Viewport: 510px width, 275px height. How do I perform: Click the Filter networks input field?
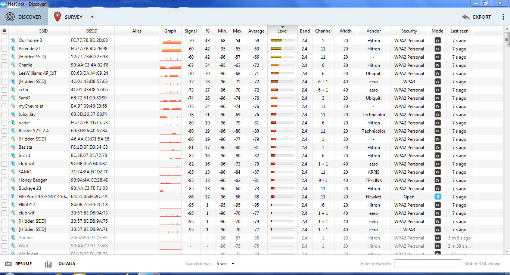(x=427, y=264)
